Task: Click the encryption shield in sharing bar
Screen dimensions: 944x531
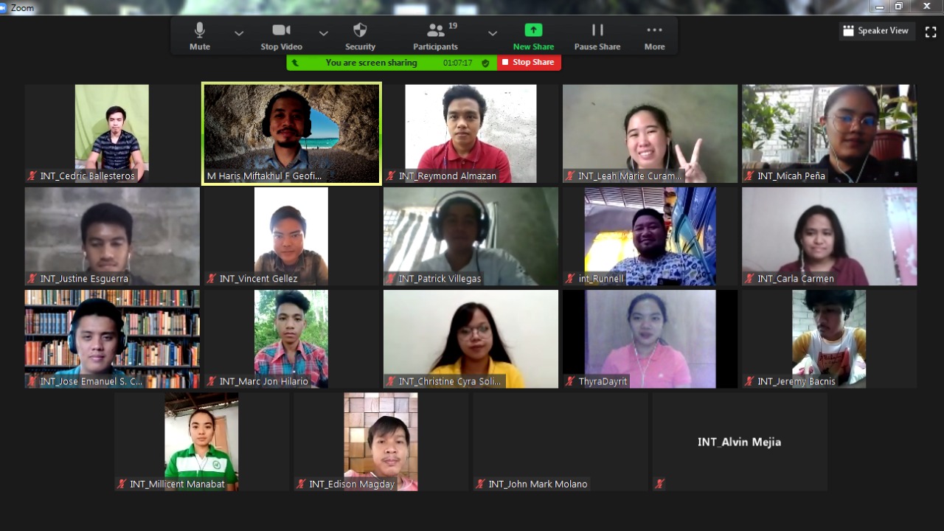Action: [485, 63]
